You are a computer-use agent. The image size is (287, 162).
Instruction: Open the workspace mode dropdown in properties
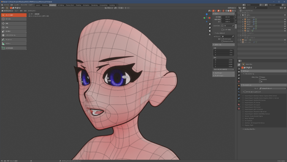point(272,88)
